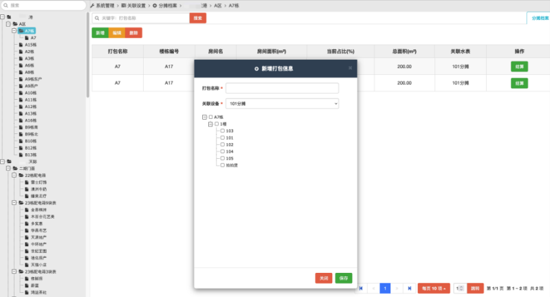Image resolution: width=550 pixels, height=297 pixels.
Task: Click the 二期门面 folder icon
Action: coord(15,168)
